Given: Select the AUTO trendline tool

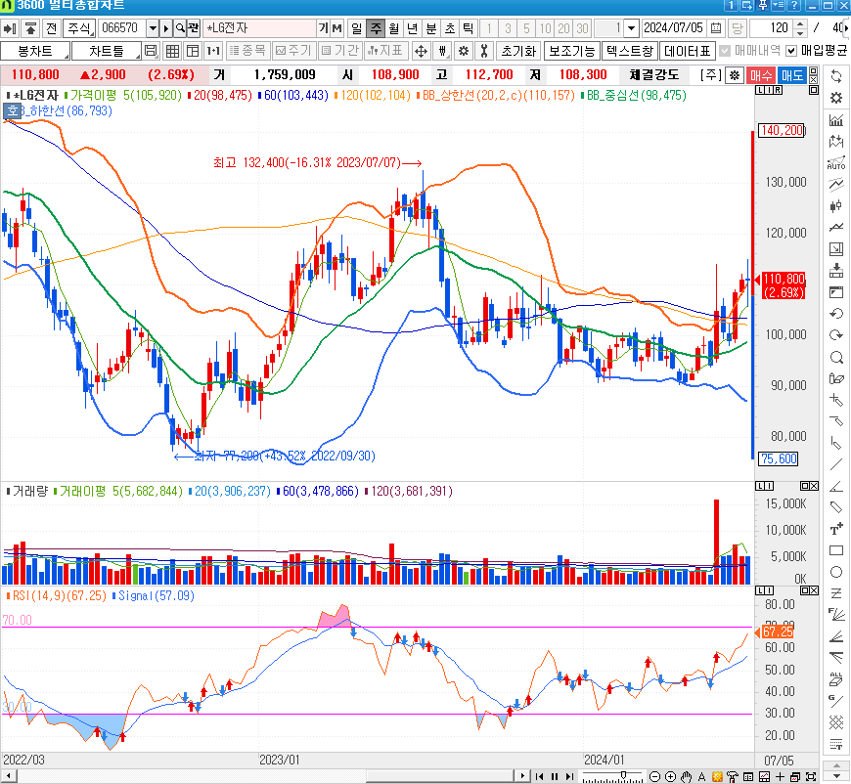Looking at the screenshot, I should tap(836, 163).
